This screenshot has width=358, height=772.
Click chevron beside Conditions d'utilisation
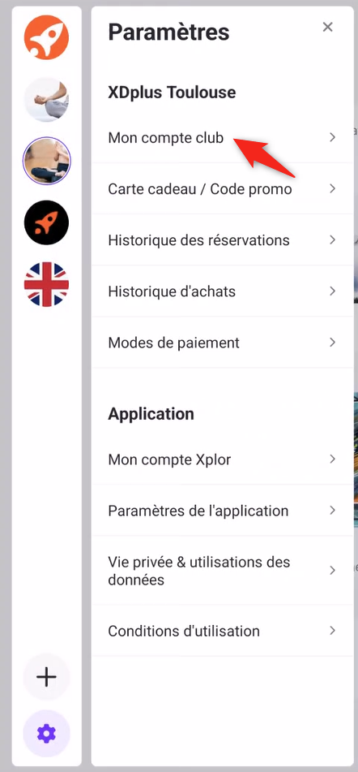pyautogui.click(x=332, y=630)
